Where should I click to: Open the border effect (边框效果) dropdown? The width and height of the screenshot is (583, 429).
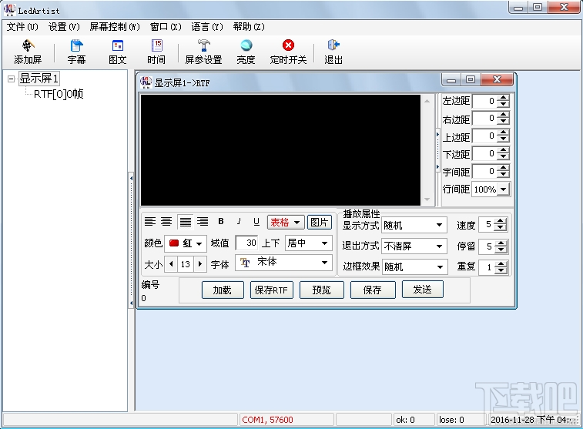[x=414, y=266]
